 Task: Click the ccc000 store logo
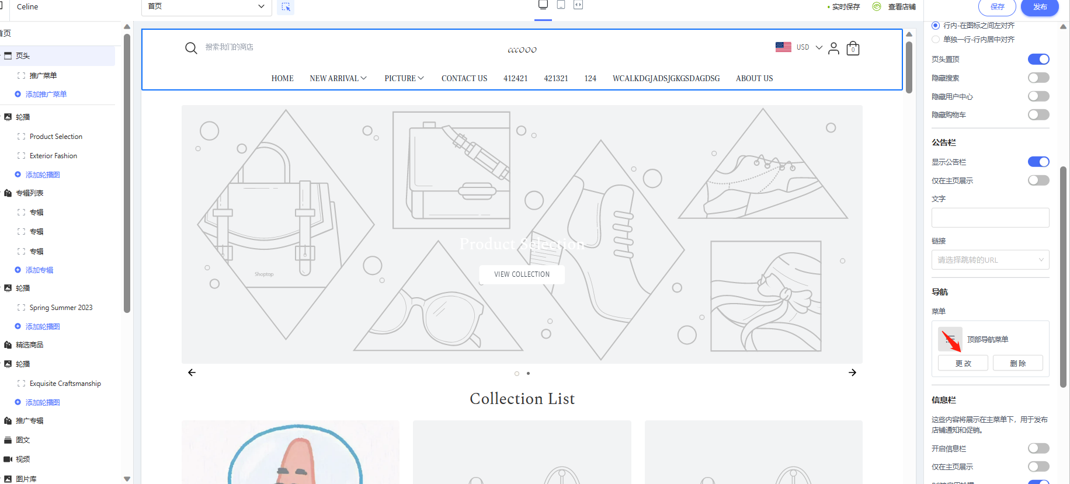tap(522, 50)
